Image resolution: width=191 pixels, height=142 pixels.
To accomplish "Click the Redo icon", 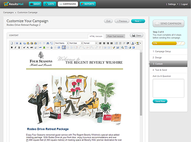I will click(44, 43).
